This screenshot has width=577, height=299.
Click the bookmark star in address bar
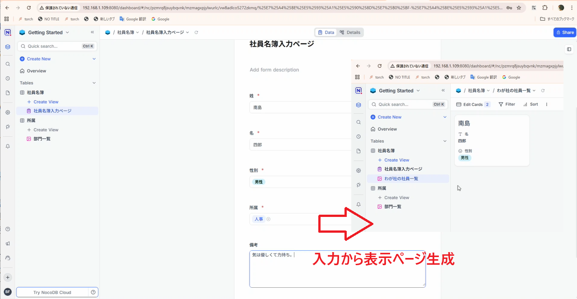coord(519,8)
